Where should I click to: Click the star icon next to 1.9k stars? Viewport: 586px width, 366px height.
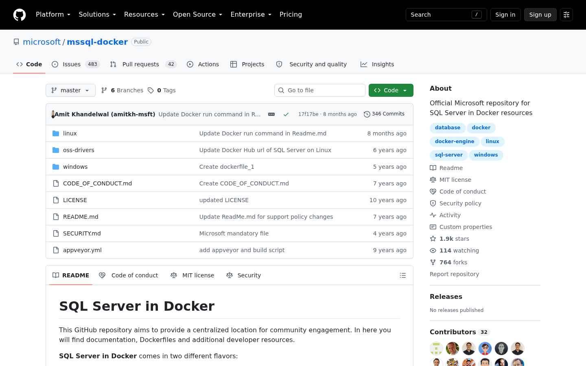pos(433,239)
